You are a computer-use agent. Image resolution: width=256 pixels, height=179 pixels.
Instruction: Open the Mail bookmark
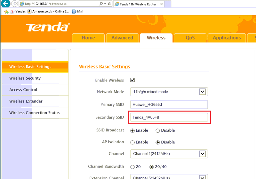78,12
